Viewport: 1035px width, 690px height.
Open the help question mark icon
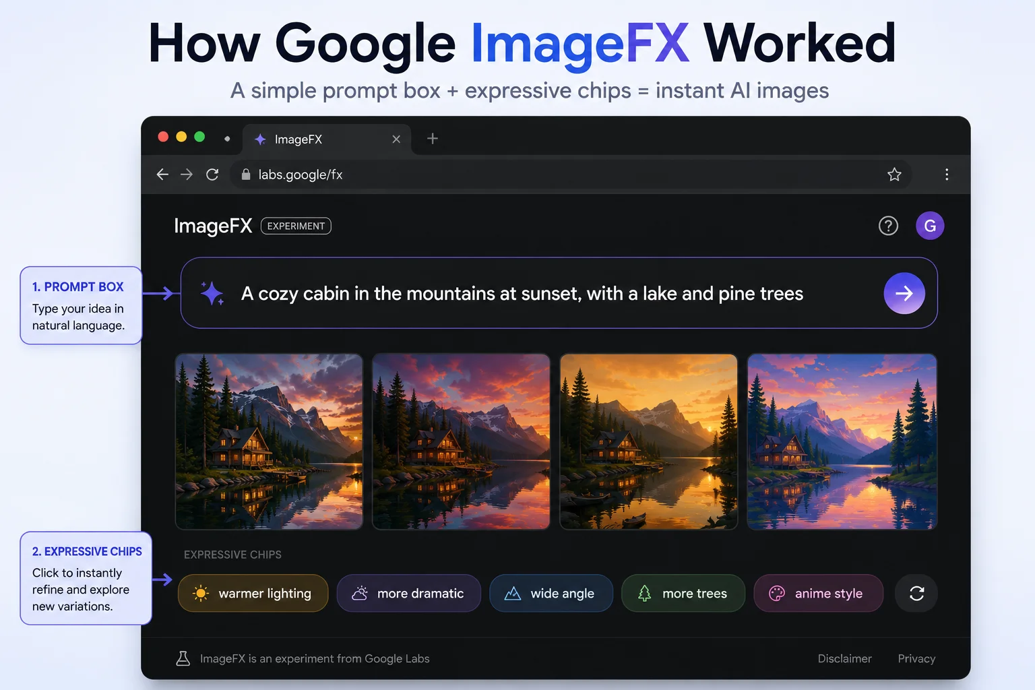click(889, 226)
